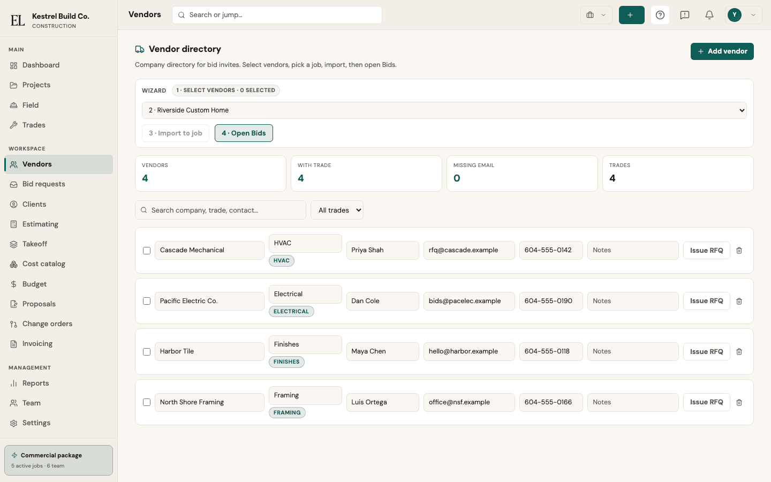Image resolution: width=771 pixels, height=482 pixels.
Task: Navigate to Bid requests
Action: click(59, 184)
